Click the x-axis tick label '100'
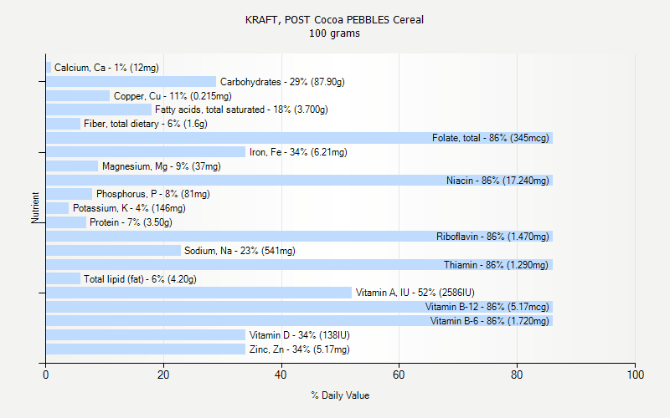Viewport: 670px width, 418px height. coord(636,375)
